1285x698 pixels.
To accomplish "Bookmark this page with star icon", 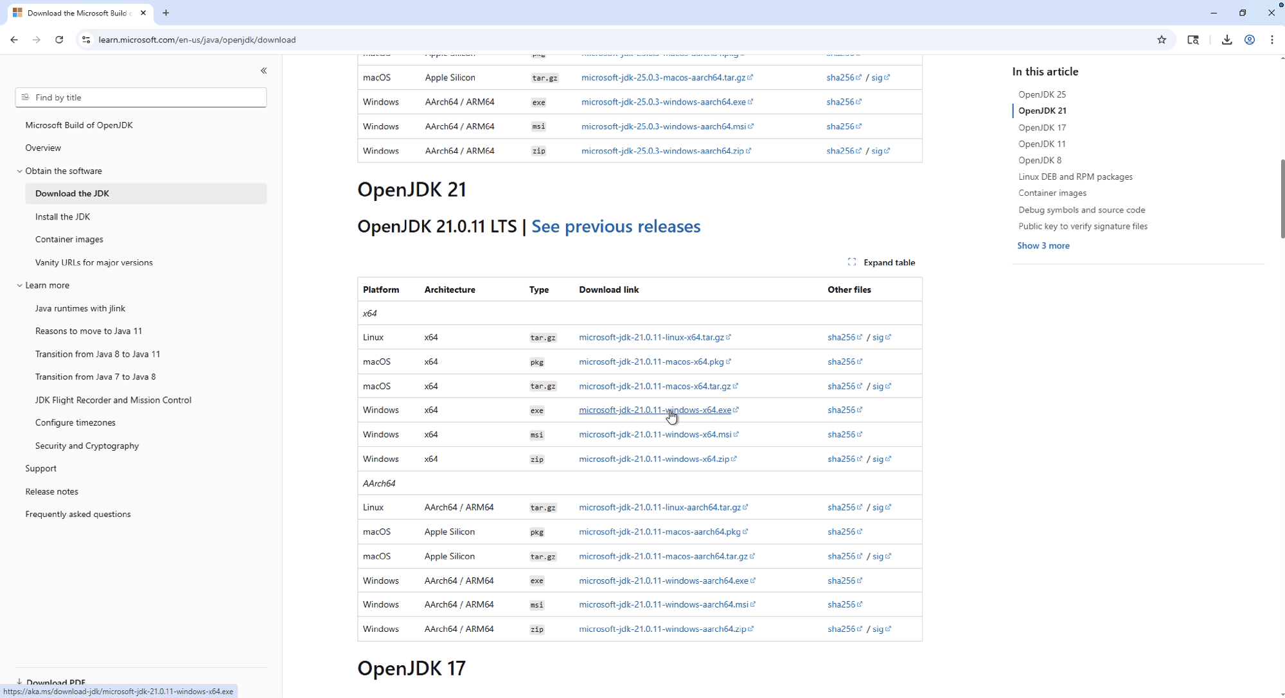I will (1162, 40).
